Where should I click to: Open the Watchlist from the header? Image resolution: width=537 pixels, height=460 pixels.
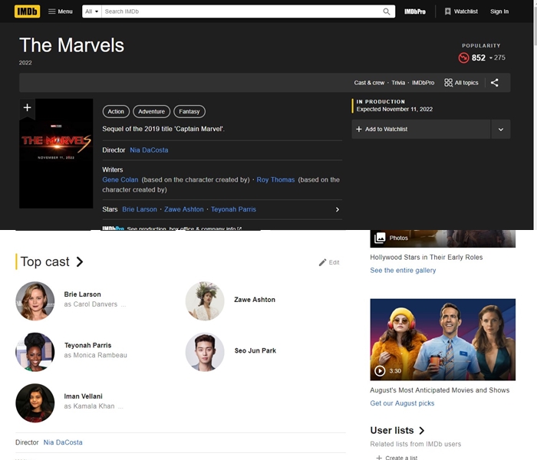coord(461,11)
